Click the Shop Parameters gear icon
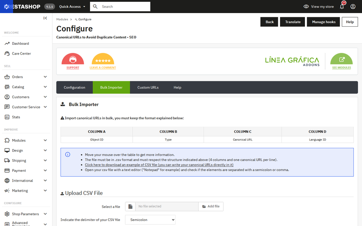Image resolution: width=362 pixels, height=226 pixels. pos(7,214)
